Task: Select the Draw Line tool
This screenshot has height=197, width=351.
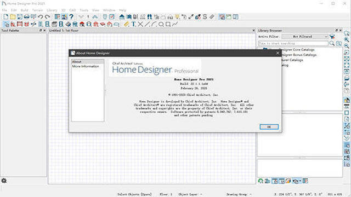Action: click(147, 24)
